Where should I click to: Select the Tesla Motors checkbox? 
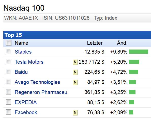(x=8, y=61)
